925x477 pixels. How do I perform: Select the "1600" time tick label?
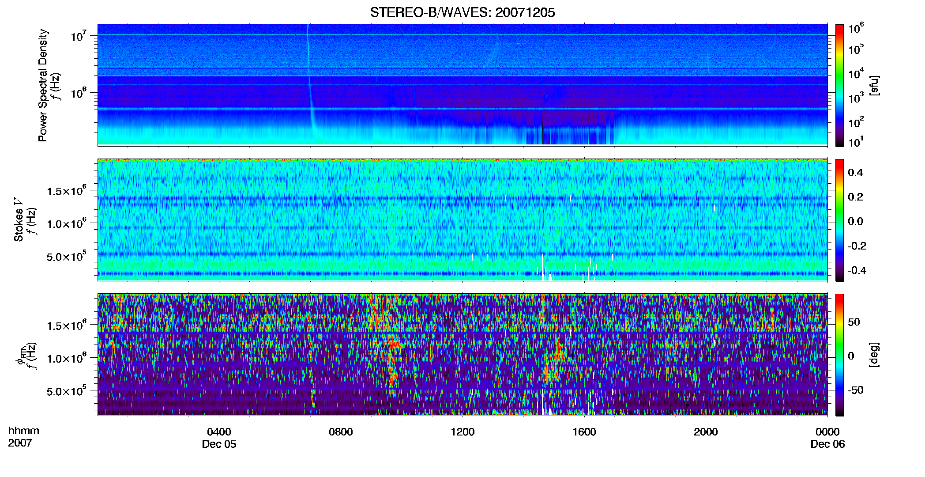[584, 432]
